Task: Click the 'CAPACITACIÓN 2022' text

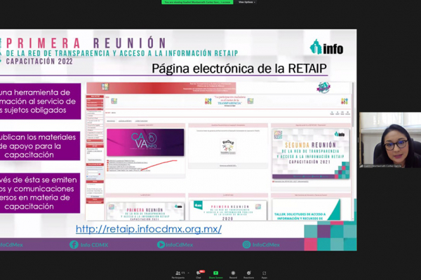Action: tap(39, 61)
